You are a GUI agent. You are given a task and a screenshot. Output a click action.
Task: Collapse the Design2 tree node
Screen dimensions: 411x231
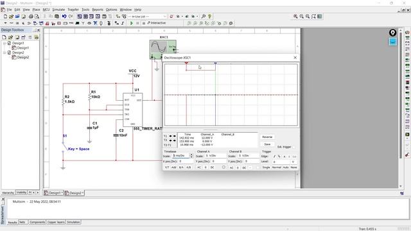tap(4, 53)
